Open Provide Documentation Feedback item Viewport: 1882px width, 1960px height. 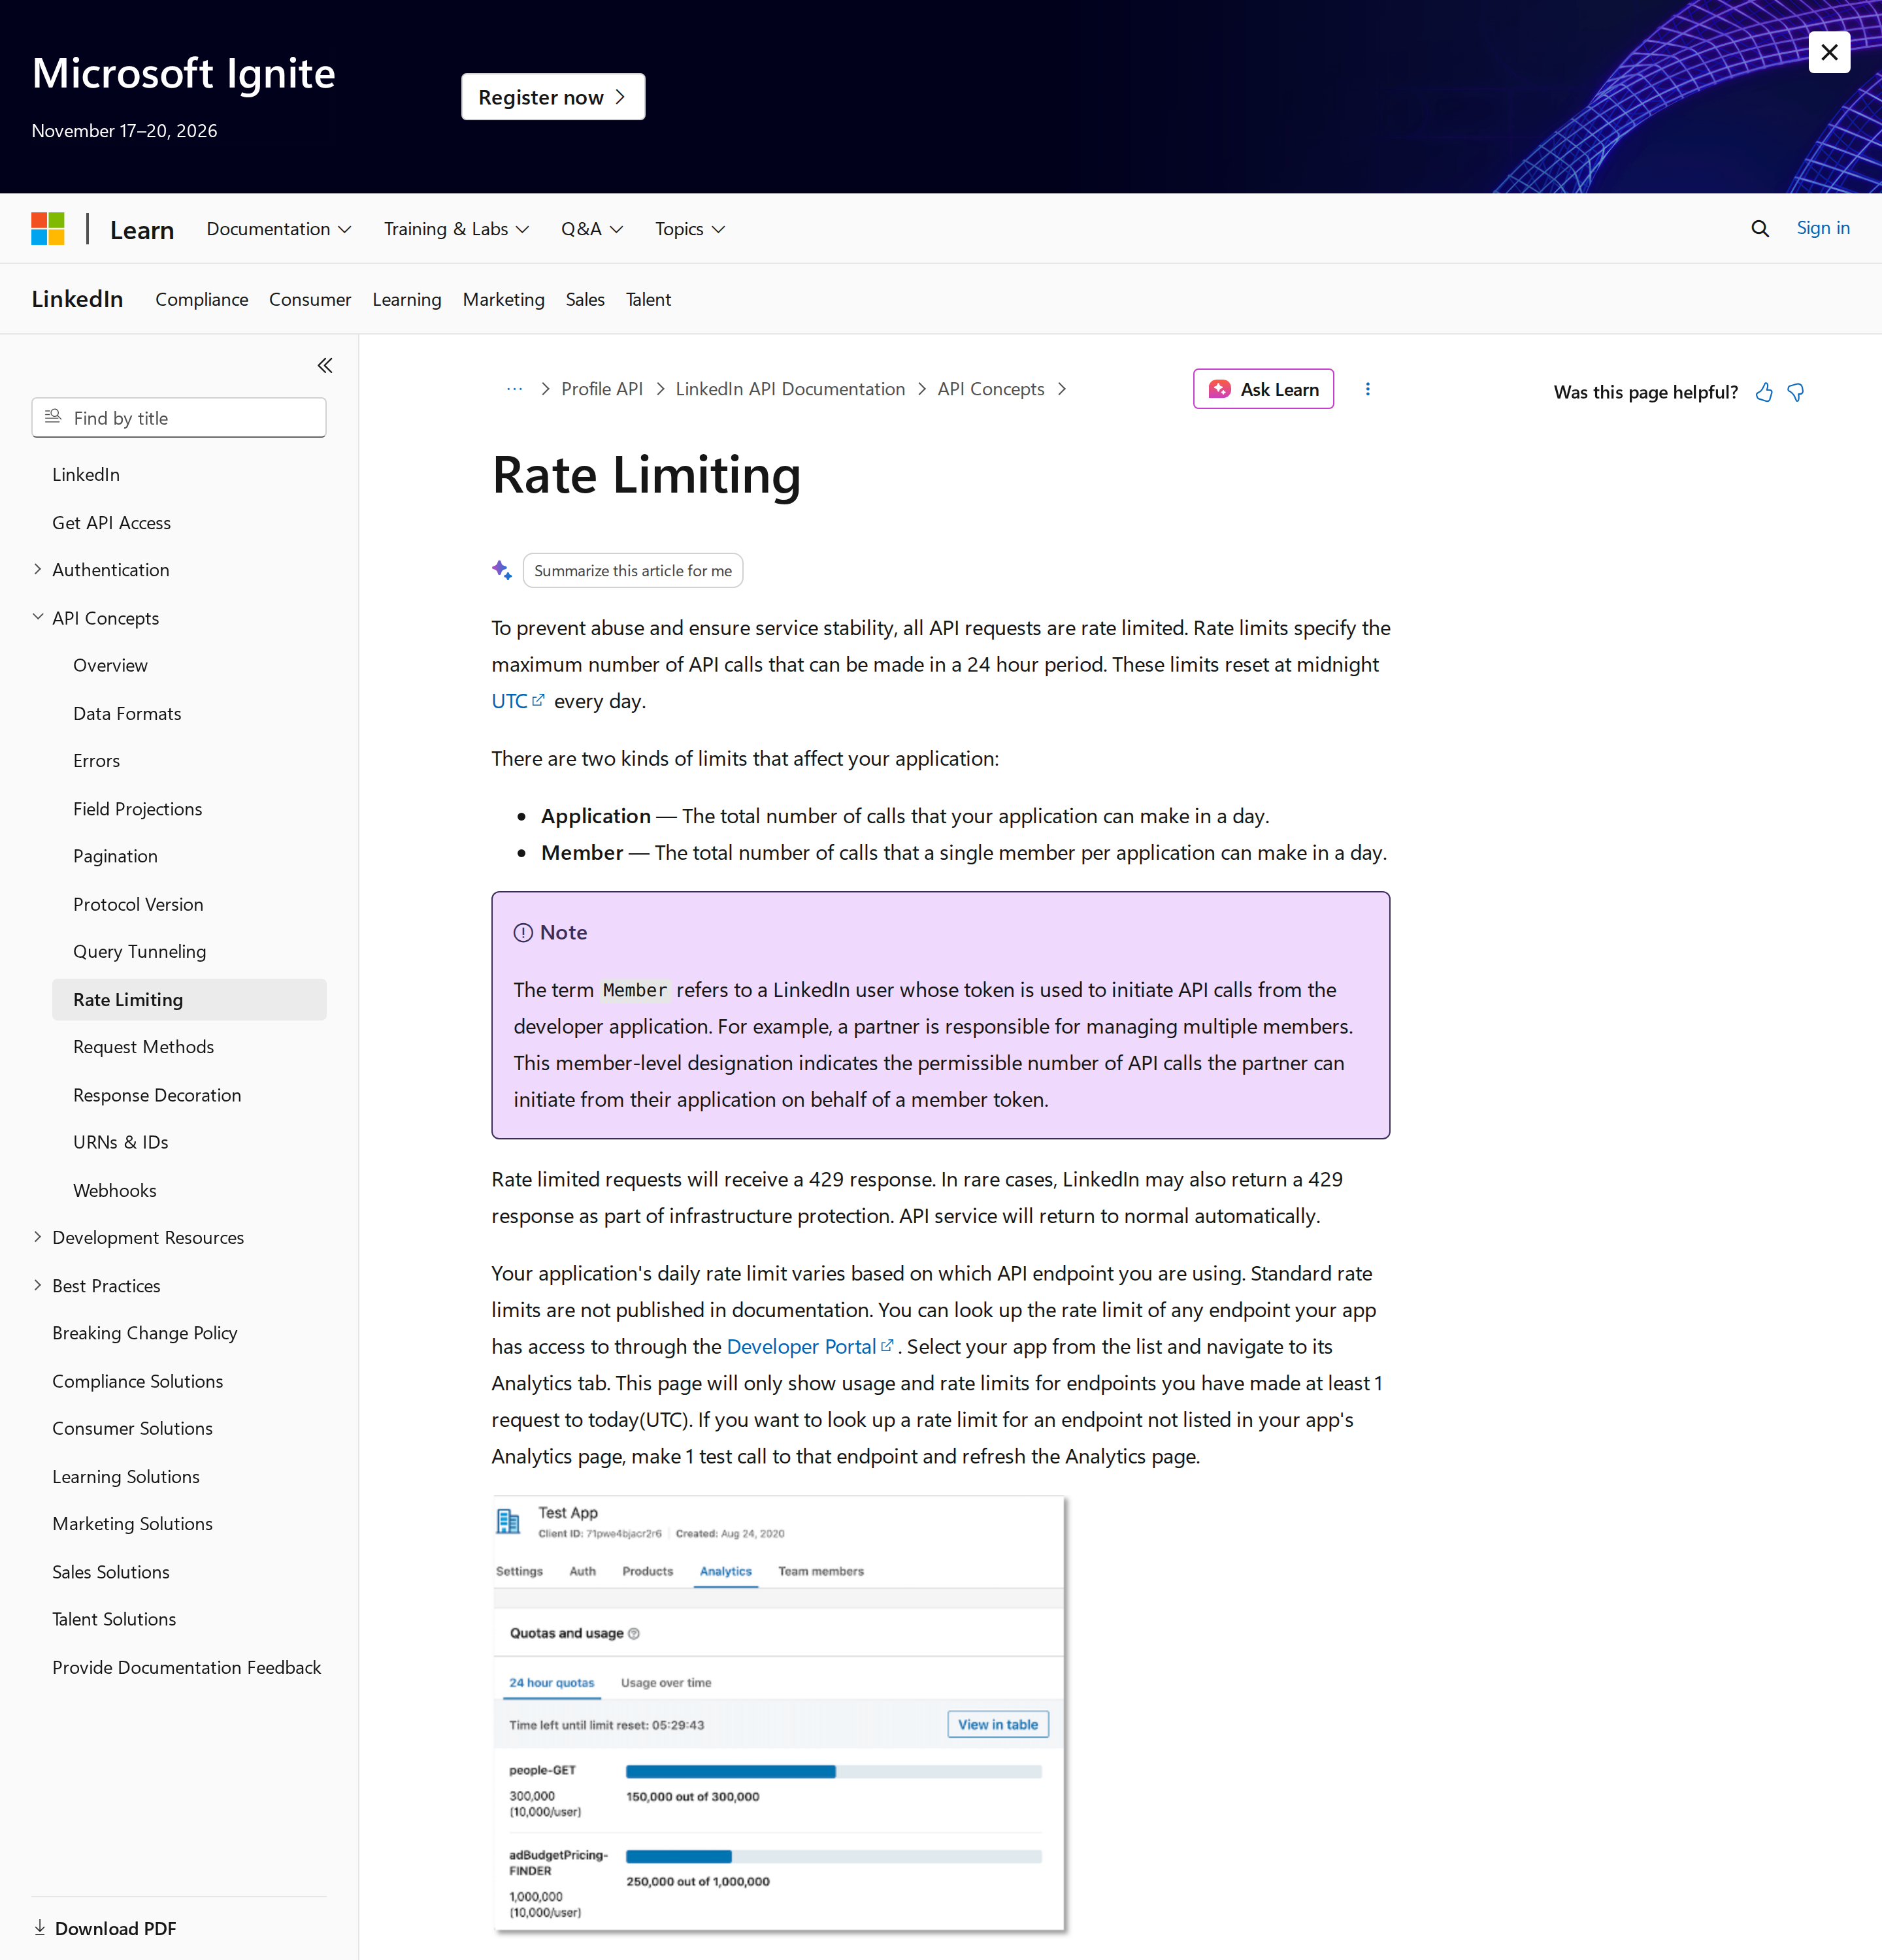[x=186, y=1667]
